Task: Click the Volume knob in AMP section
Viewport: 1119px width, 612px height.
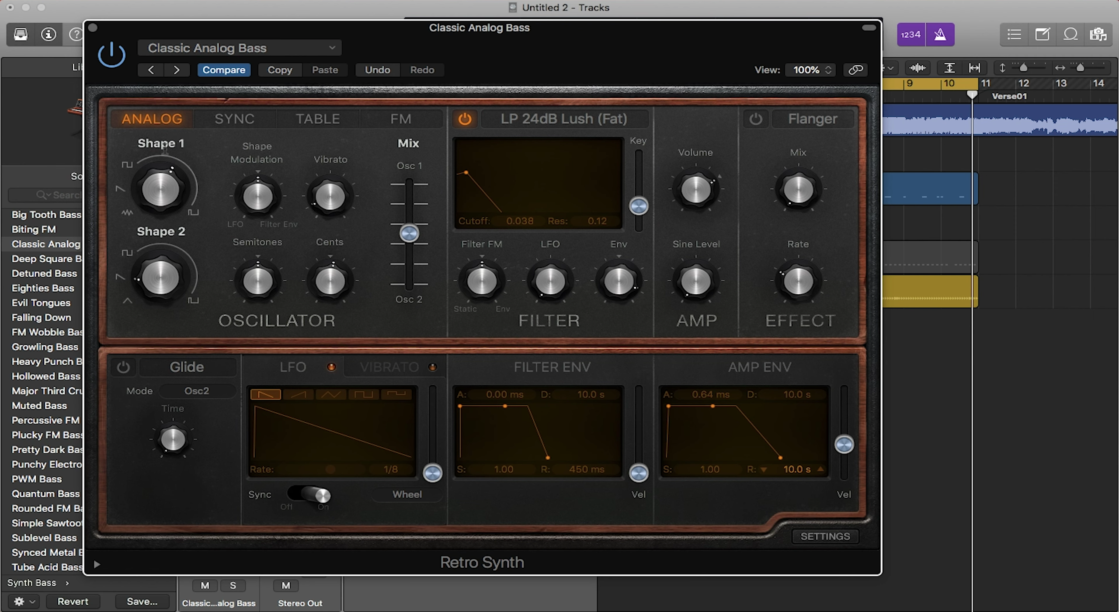Action: 696,190
